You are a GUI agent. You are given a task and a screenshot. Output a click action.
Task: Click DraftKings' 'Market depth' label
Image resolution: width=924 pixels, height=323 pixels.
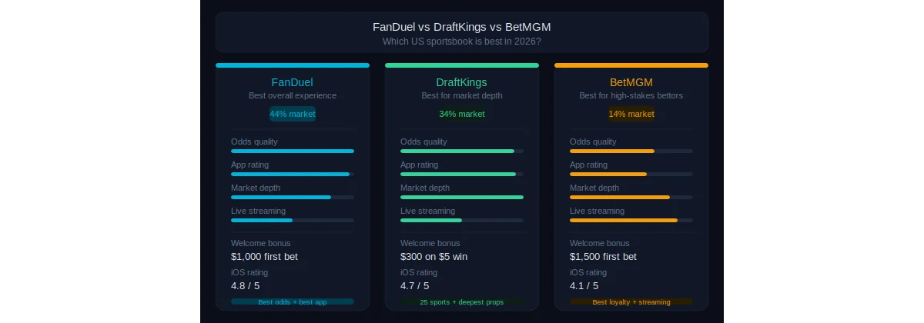coord(425,188)
